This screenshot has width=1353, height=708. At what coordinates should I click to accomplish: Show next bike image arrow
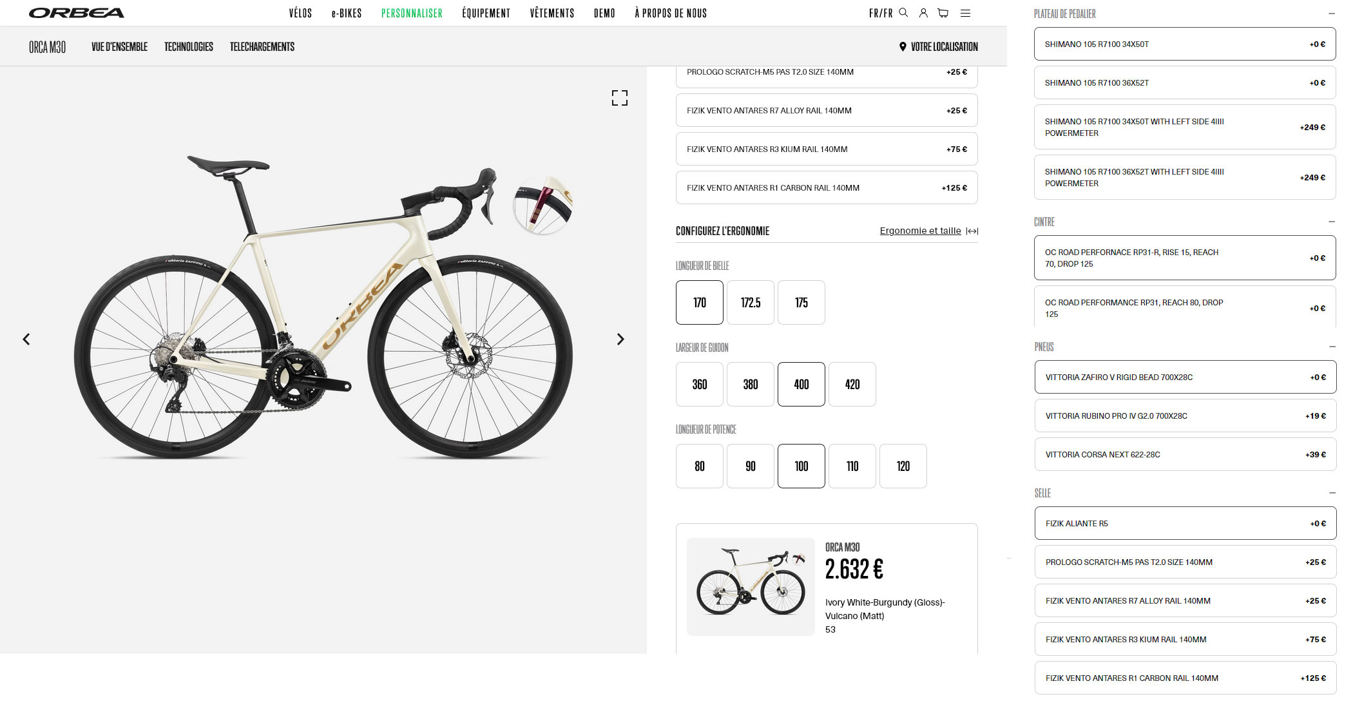(620, 339)
